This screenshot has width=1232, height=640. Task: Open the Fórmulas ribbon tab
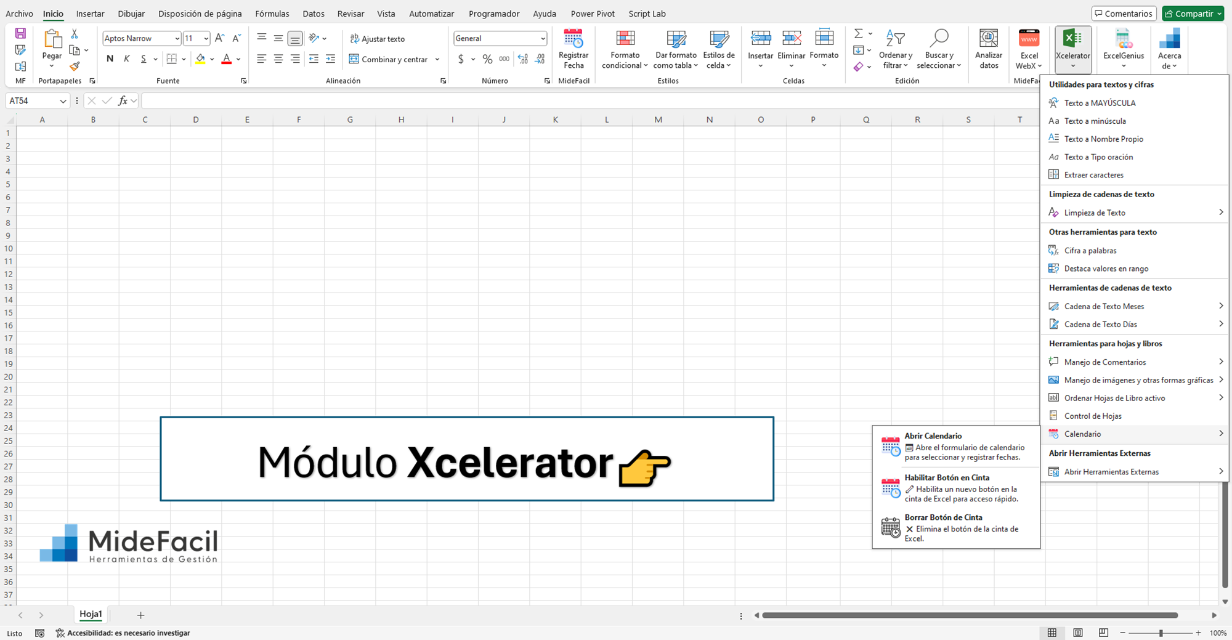(272, 14)
